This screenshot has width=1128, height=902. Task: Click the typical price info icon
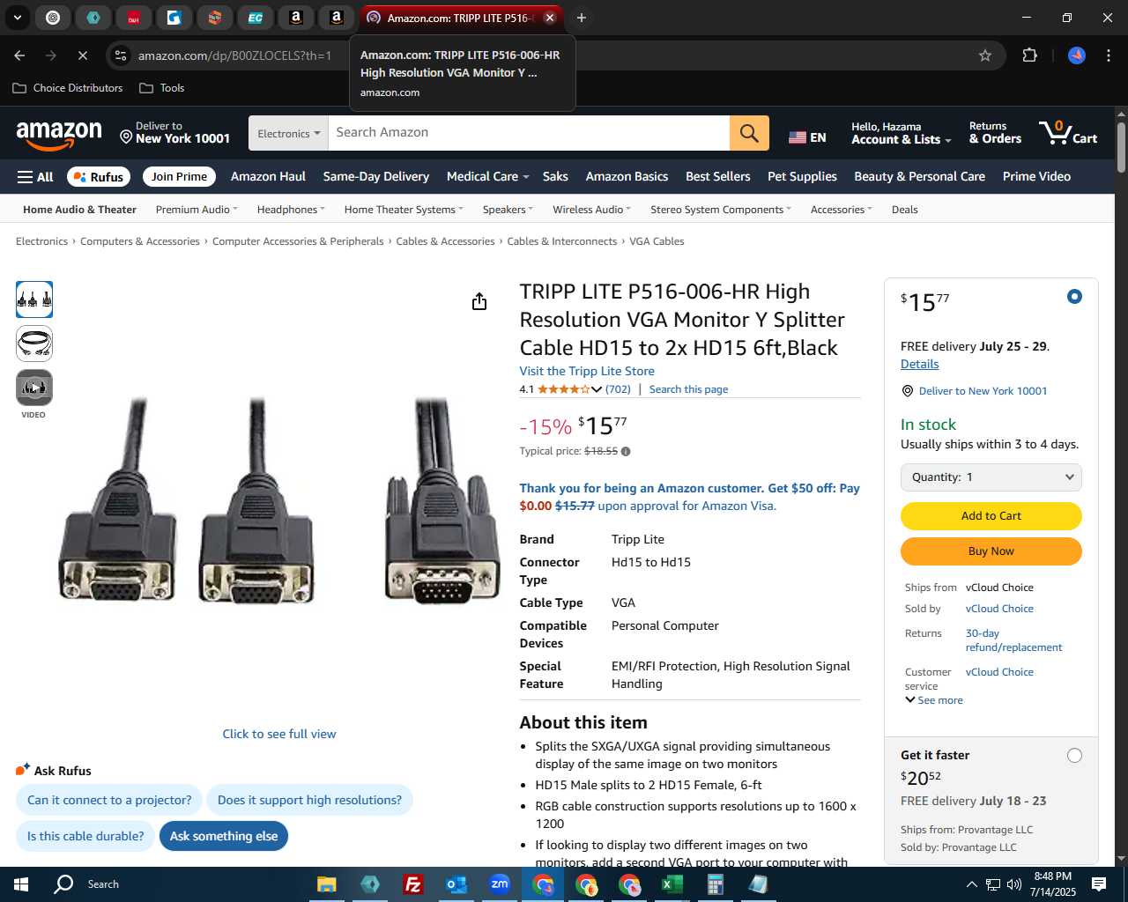pyautogui.click(x=626, y=452)
